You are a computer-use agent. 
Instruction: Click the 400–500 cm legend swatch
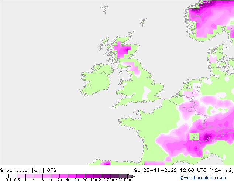[x=123, y=176]
